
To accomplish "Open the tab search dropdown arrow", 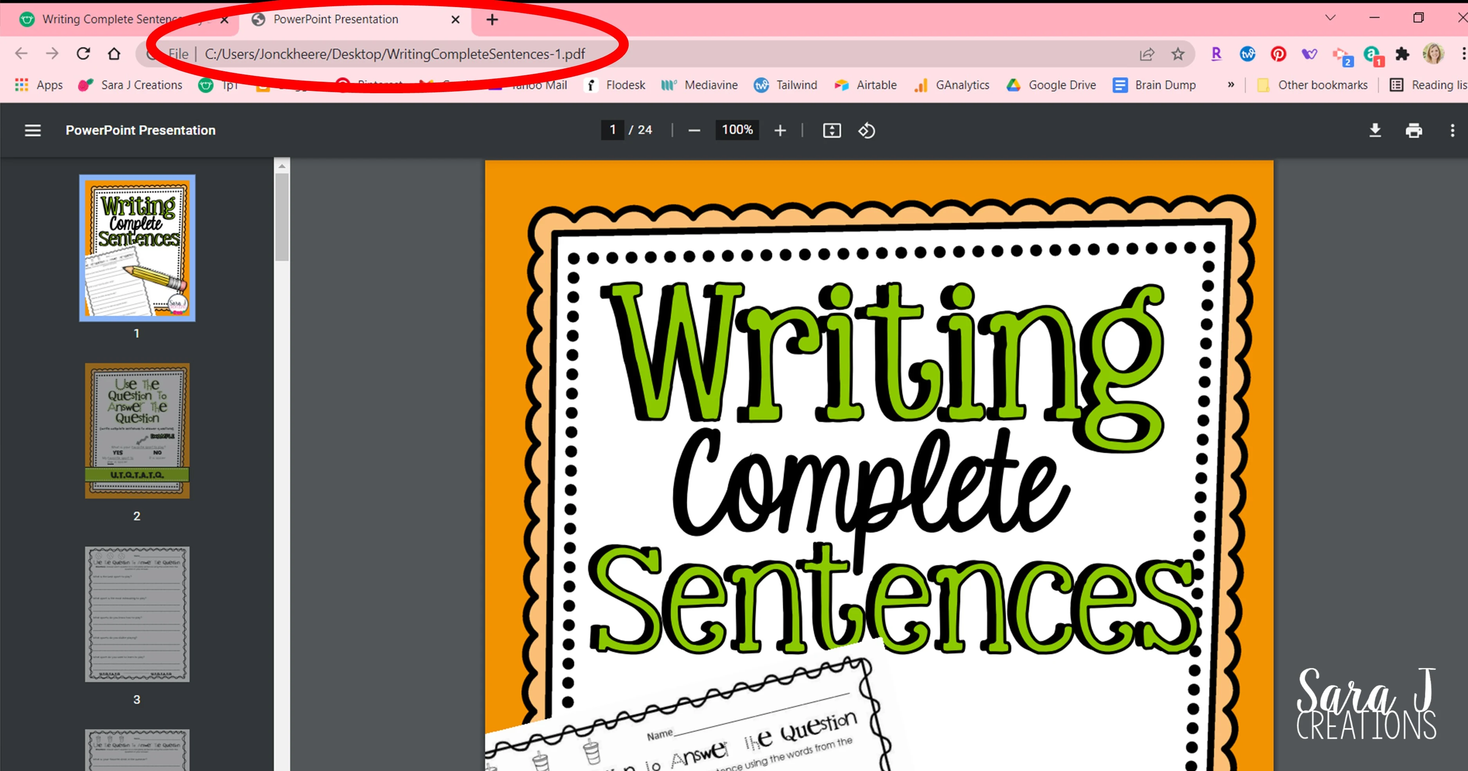I will [x=1330, y=18].
